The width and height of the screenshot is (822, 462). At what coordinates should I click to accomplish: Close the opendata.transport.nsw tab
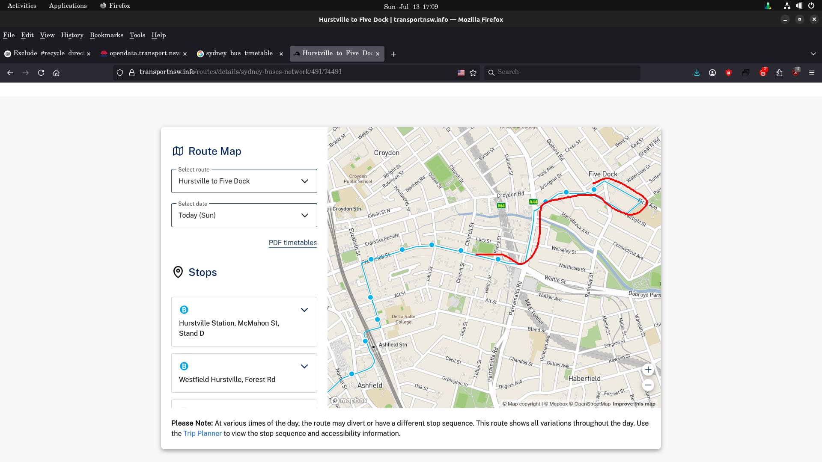[185, 54]
